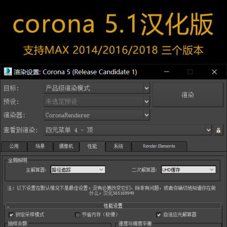
Task: Maximize the render settings window
Action: [x=190, y=72]
